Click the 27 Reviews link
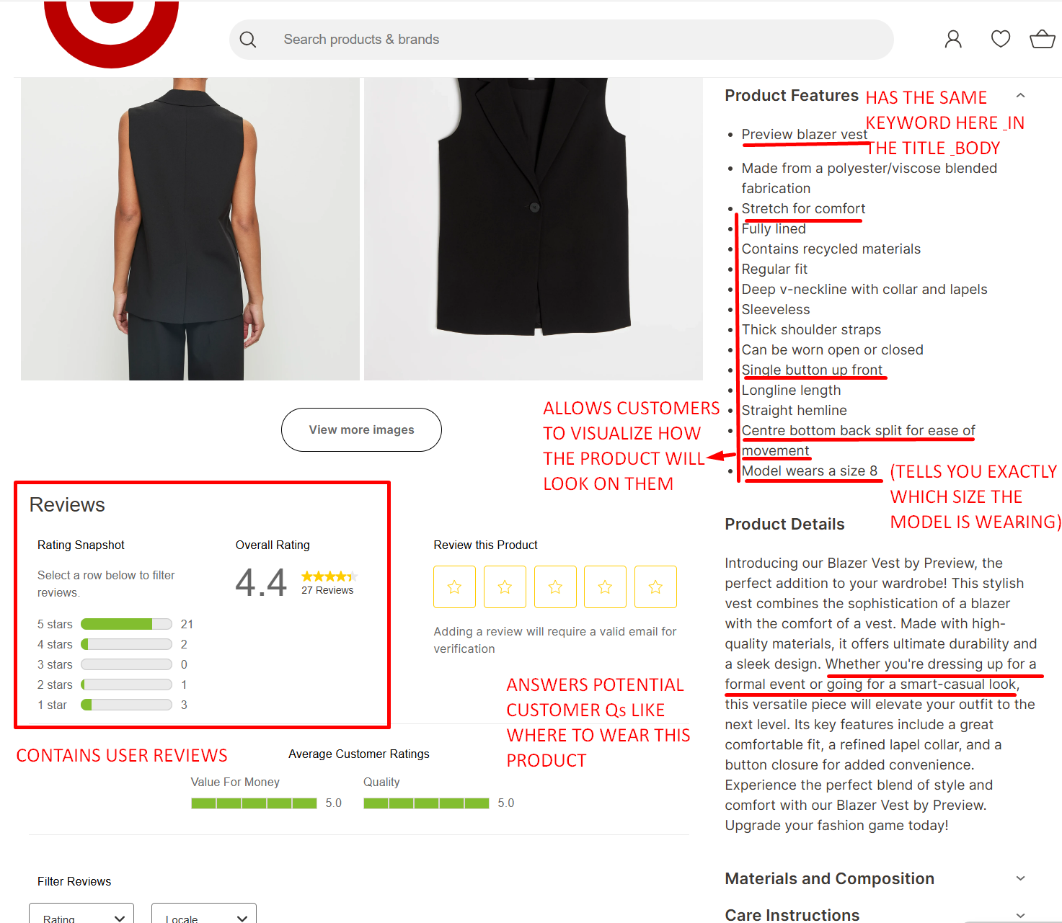The image size is (1062, 923). coord(327,590)
